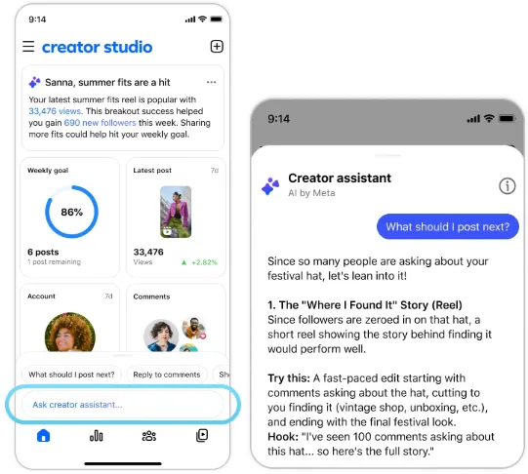Open the hamburger menu in creator studio
528x474 pixels.
pos(28,47)
